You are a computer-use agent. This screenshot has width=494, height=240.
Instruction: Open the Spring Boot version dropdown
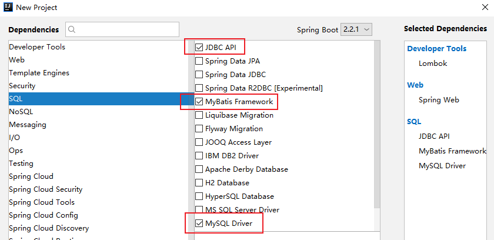point(358,29)
